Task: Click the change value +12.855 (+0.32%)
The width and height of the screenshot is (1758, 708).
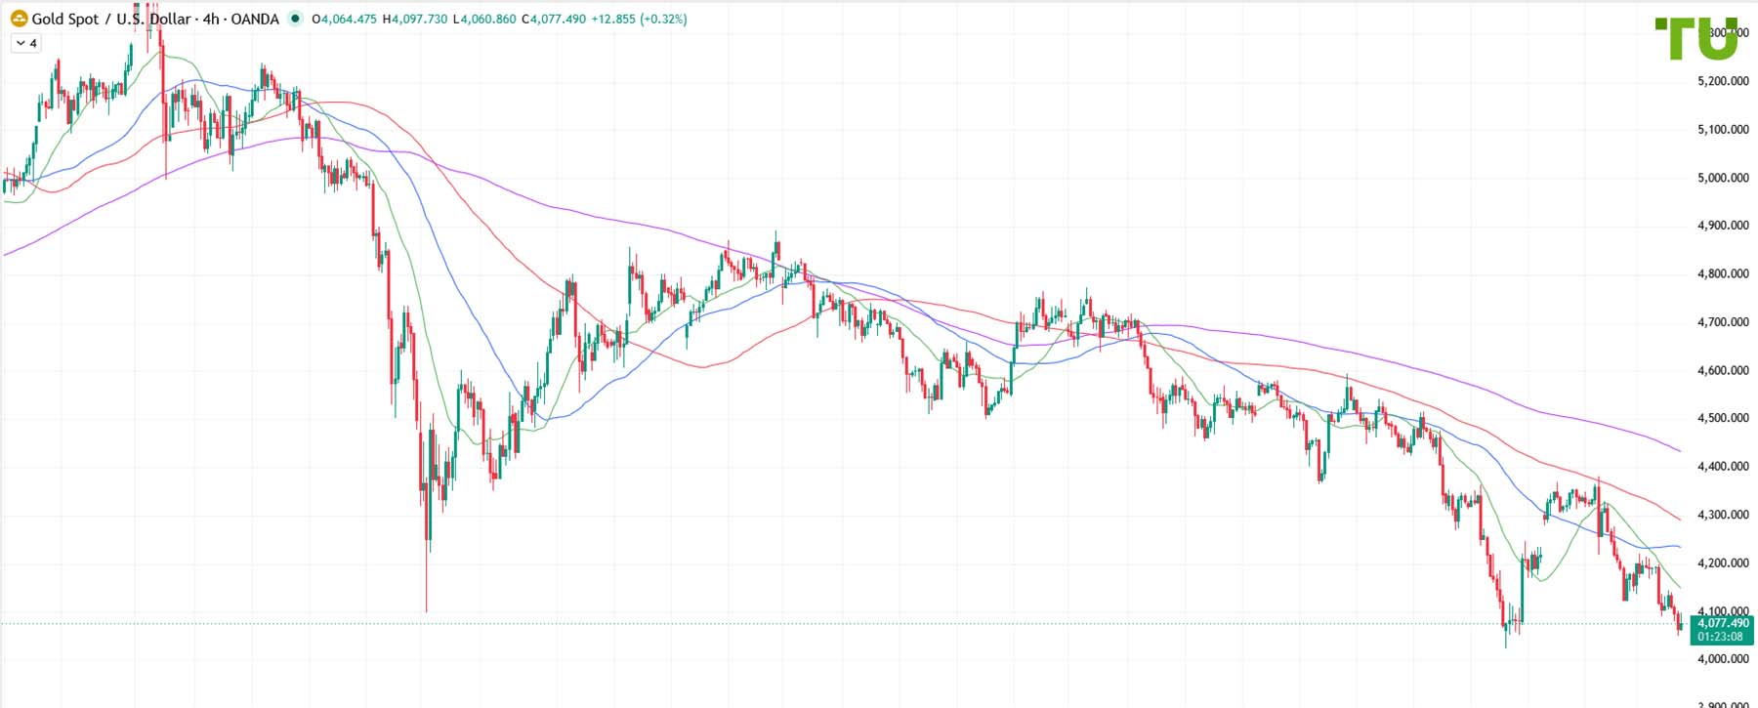Action: click(639, 20)
